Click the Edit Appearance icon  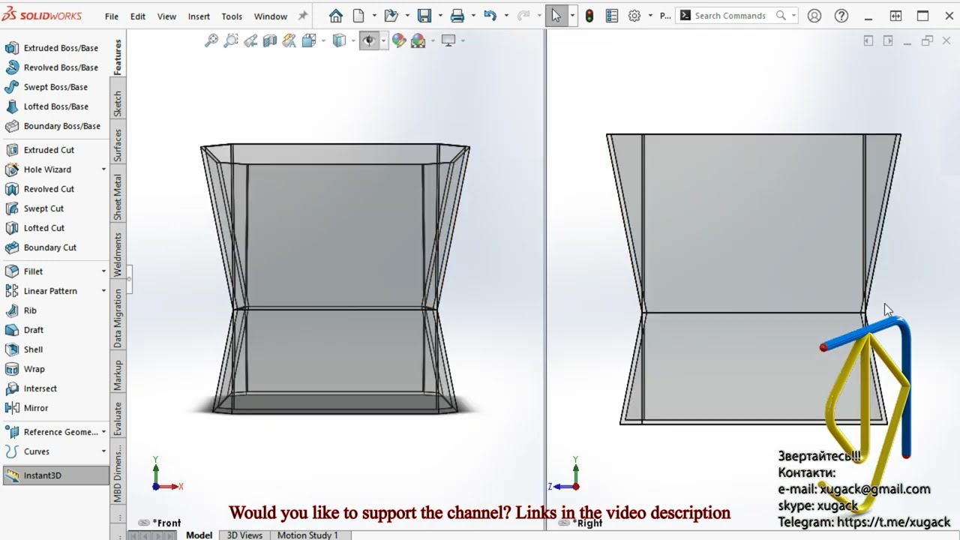398,40
